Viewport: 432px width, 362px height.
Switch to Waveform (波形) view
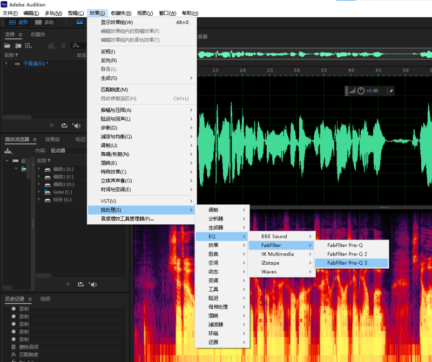[x=18, y=22]
